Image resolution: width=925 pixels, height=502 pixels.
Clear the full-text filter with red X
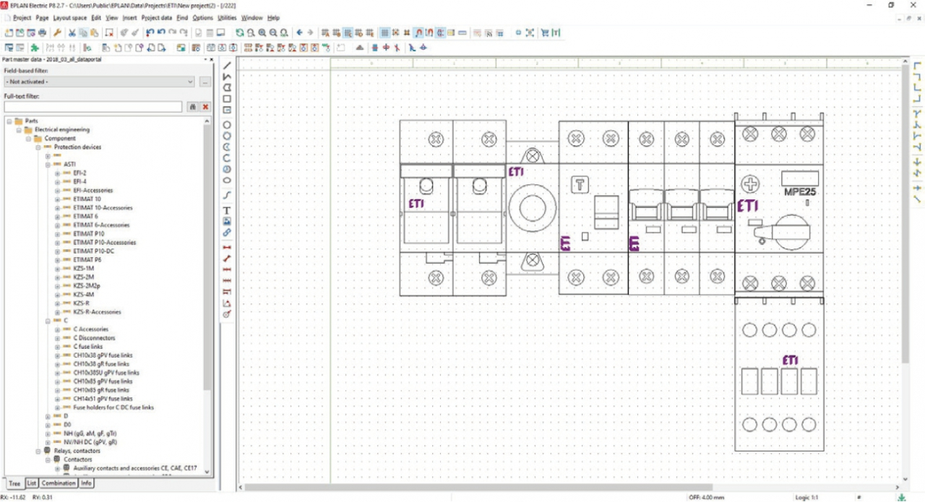point(205,107)
